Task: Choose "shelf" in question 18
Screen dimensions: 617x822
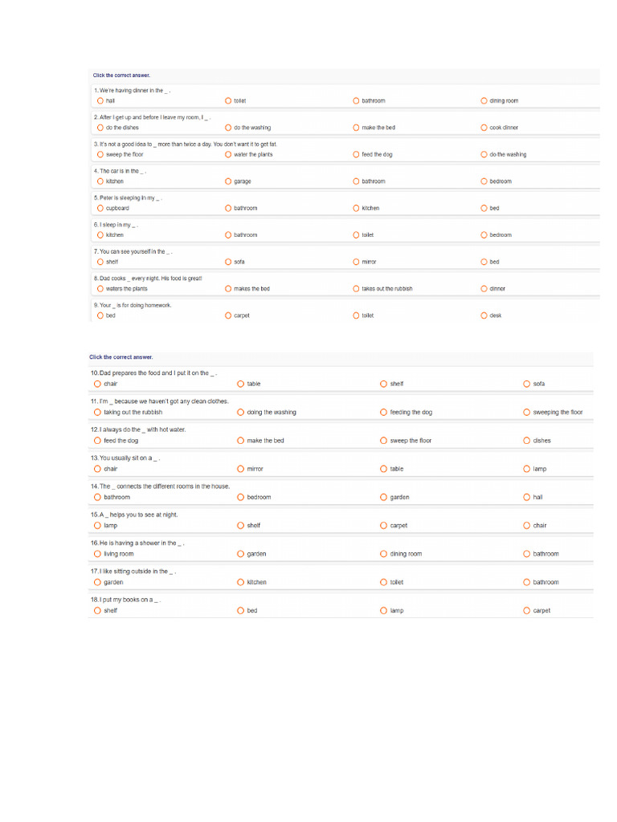Action: pyautogui.click(x=97, y=611)
